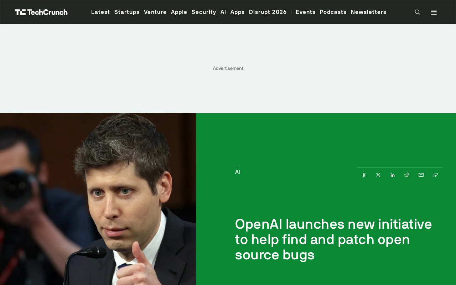Open Venture section
The image size is (456, 285).
pyautogui.click(x=155, y=12)
